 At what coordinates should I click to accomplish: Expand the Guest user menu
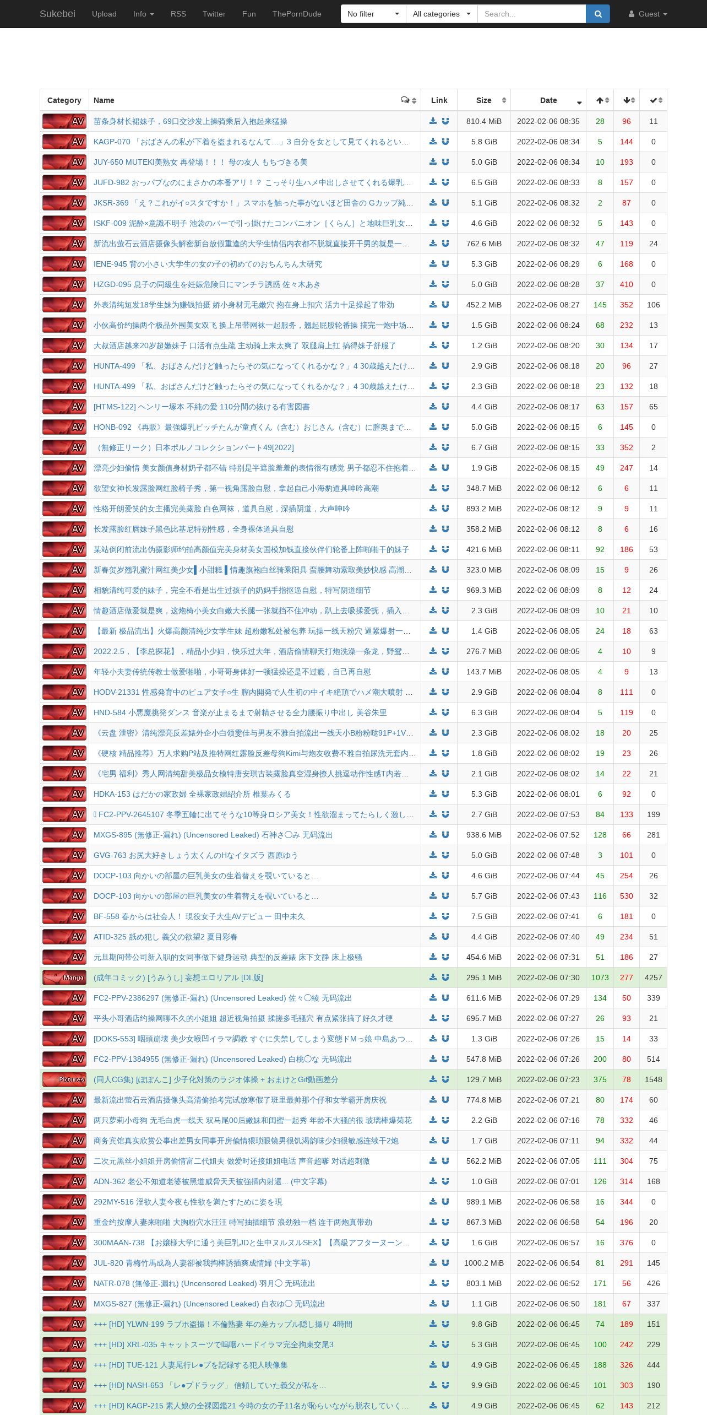648,14
